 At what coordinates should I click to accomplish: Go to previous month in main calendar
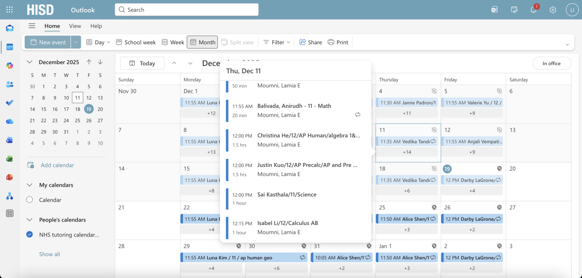174,63
